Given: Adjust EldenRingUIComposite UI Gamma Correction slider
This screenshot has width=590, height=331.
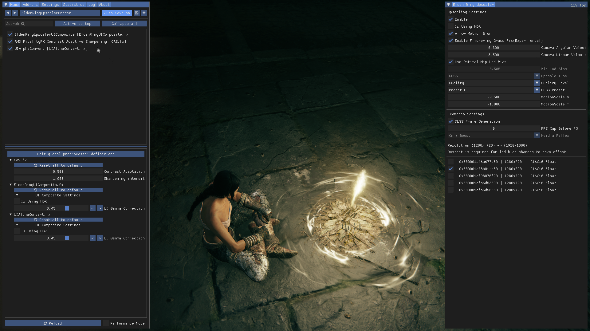Looking at the screenshot, I should pos(51,208).
